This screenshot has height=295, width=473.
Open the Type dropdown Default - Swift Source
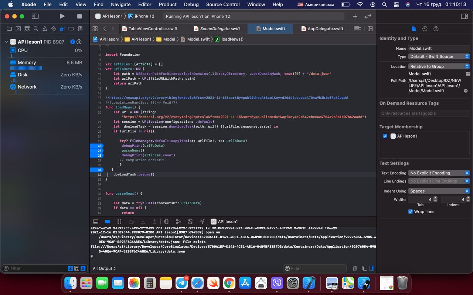439,56
